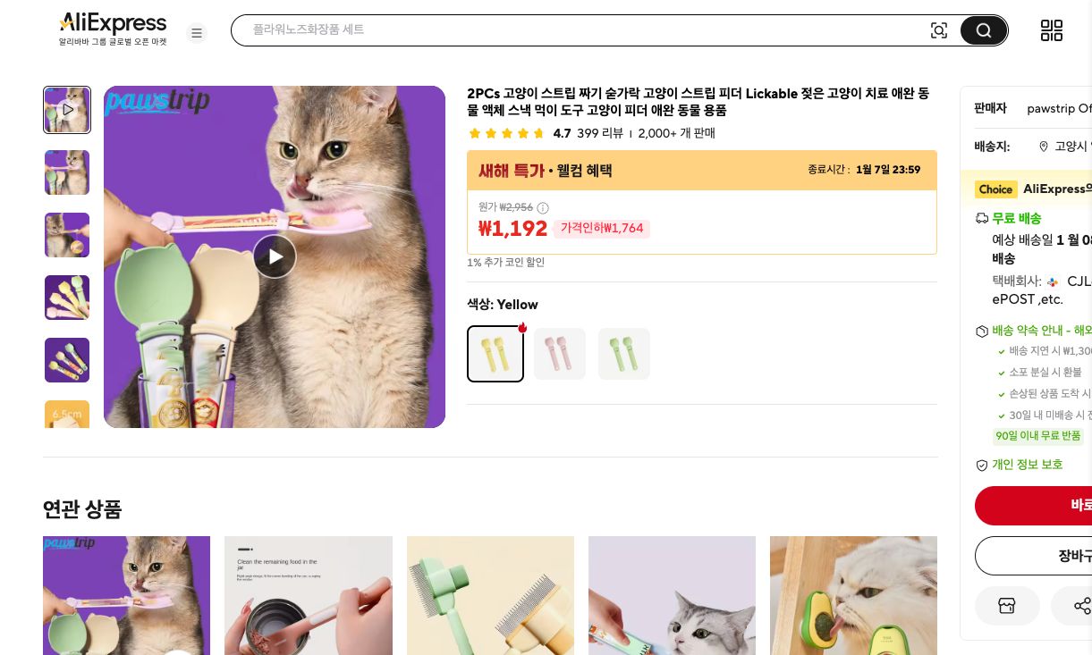
Task: Share the product using the share icon
Action: click(x=1082, y=606)
